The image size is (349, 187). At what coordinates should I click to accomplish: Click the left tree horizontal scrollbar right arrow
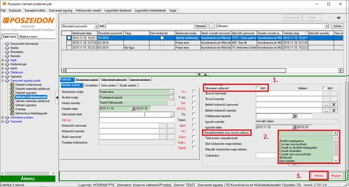click(53, 173)
